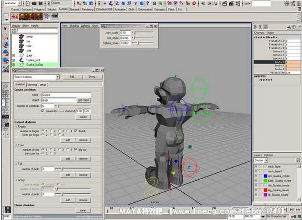Click the question mark help icon

pyautogui.click(x=148, y=3)
